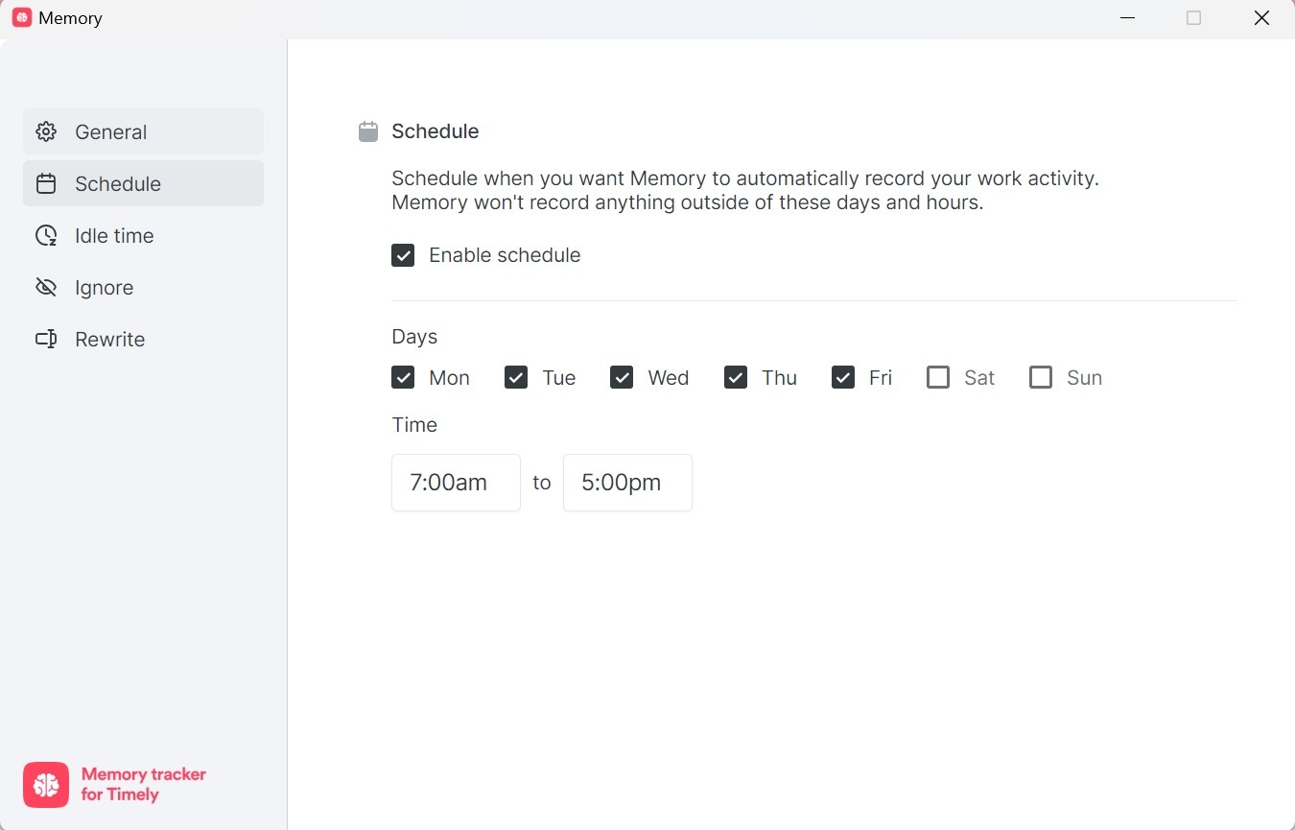Click the calendar icon beside Schedule heading

[x=367, y=131]
